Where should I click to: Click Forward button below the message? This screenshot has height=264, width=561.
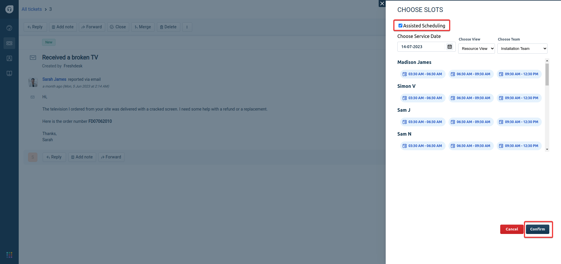pos(111,157)
